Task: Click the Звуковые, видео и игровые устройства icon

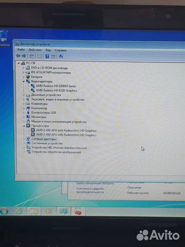Action: point(28,99)
